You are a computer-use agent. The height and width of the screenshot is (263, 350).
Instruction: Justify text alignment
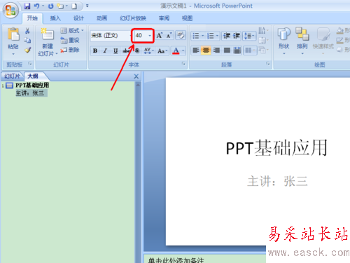tap(227, 50)
